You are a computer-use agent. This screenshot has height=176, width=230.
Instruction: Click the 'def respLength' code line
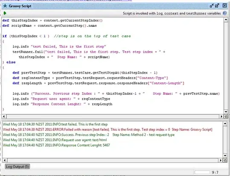(98, 83)
